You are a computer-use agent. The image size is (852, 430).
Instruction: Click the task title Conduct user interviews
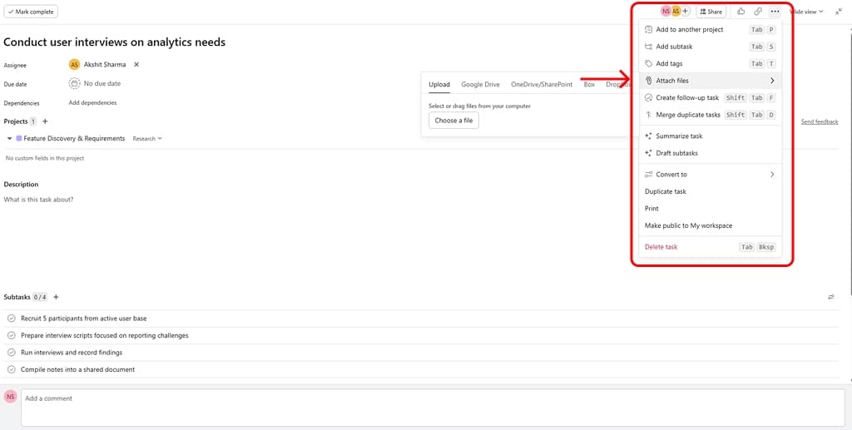115,42
